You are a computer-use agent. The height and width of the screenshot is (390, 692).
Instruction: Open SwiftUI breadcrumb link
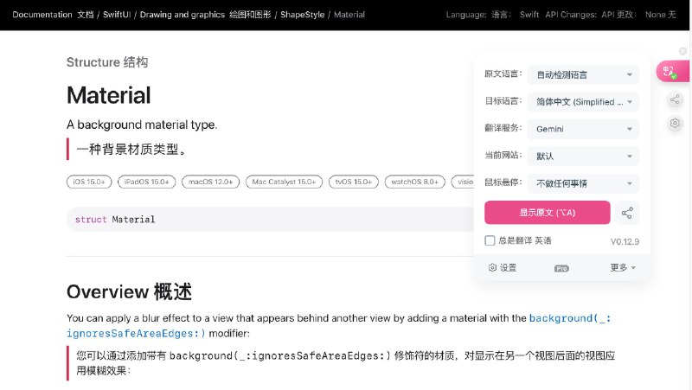[116, 15]
